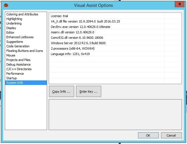Image resolution: width=187 pixels, height=144 pixels.
Task: Select the System Info category
Action: [x=26, y=83]
